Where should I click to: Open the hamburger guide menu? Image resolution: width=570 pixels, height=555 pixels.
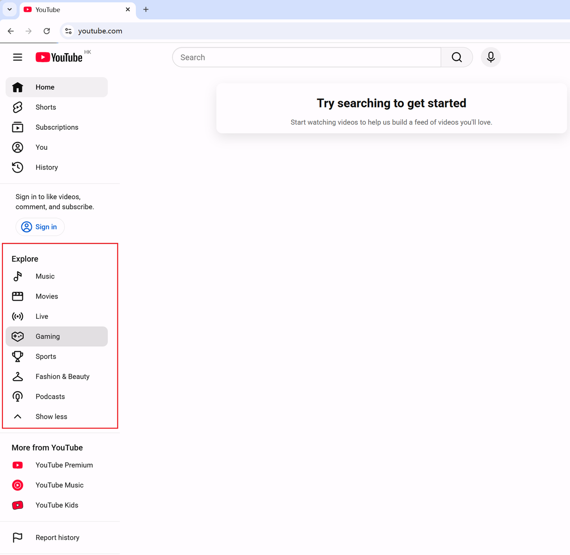point(18,57)
